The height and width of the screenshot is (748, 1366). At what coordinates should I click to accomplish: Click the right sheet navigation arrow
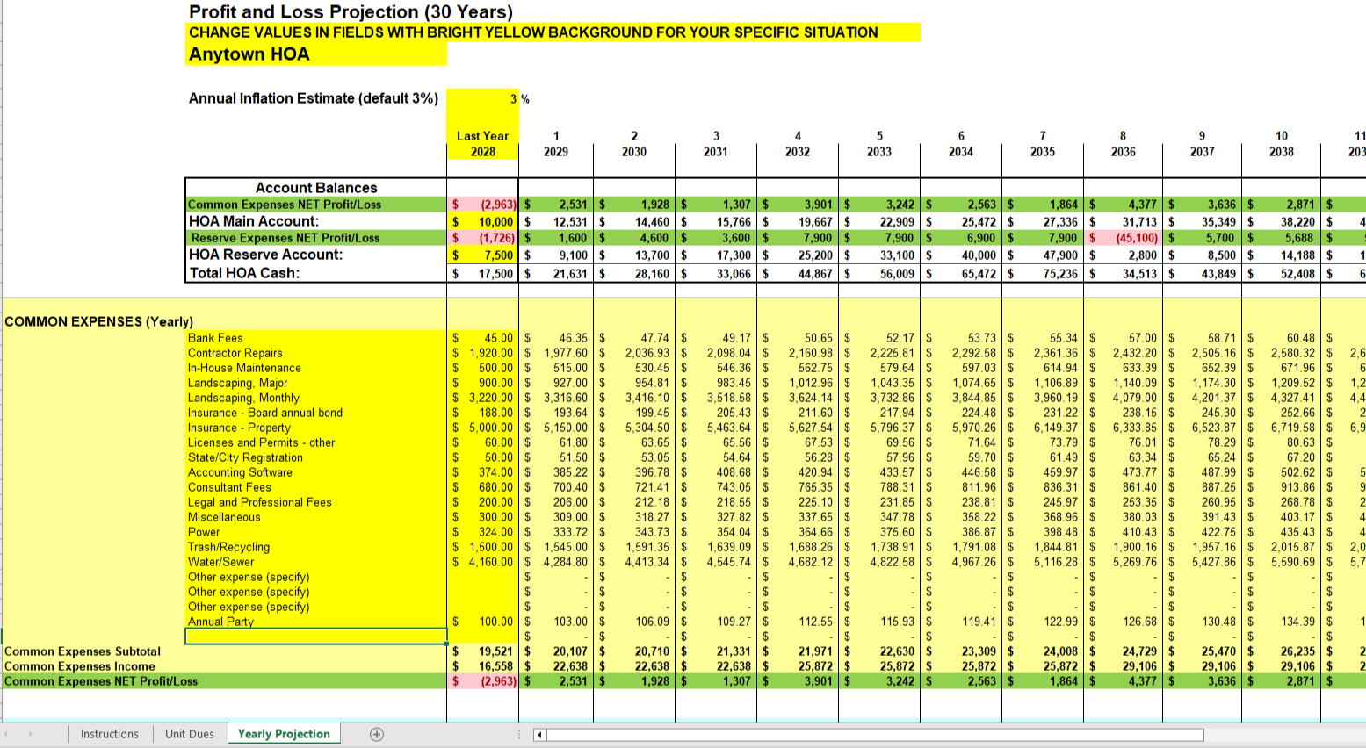pos(32,733)
